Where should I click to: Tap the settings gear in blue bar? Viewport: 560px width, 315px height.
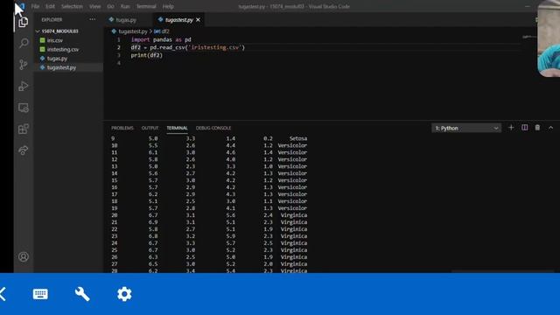tap(124, 294)
